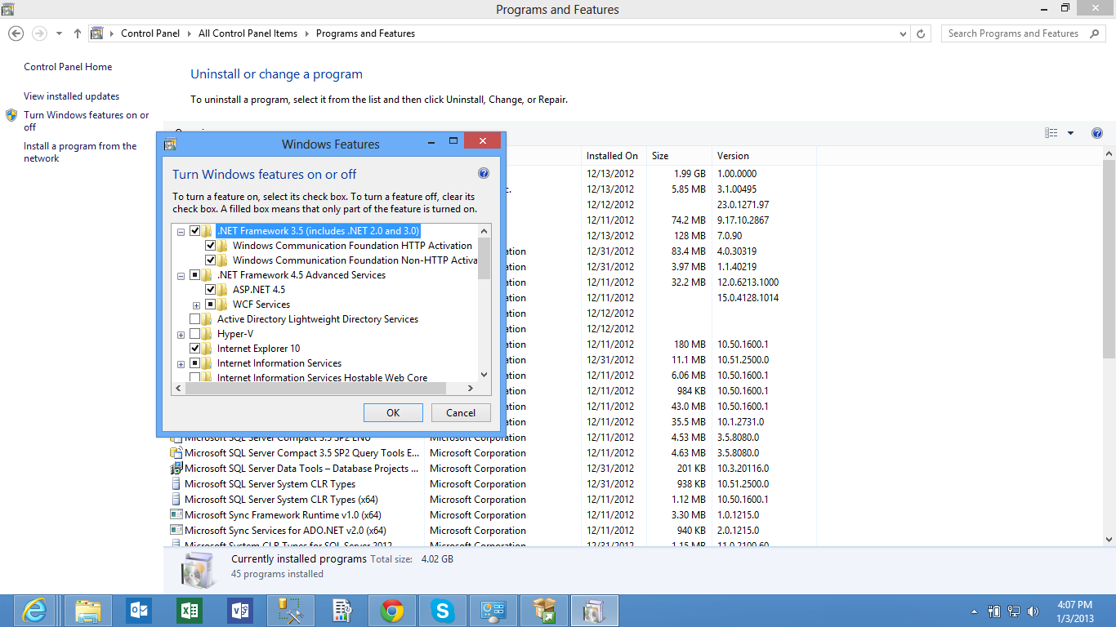Enable Active Directory Lightweight Directory Services
1116x627 pixels.
(194, 318)
